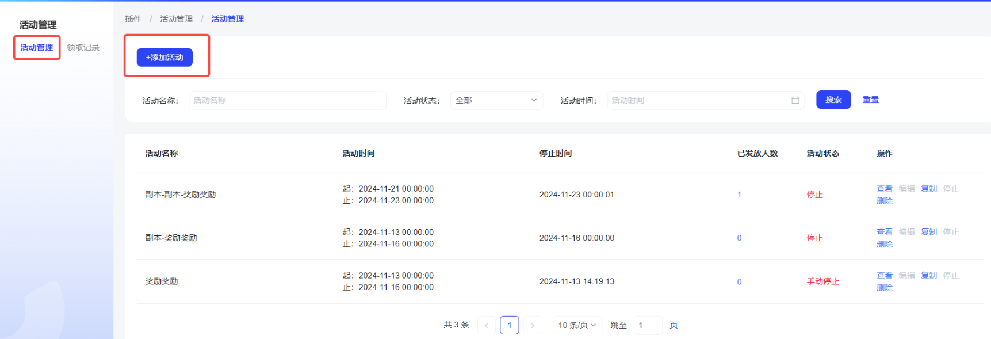Click the jump-to page number input
Viewport: 991px width, 339px height.
[647, 325]
